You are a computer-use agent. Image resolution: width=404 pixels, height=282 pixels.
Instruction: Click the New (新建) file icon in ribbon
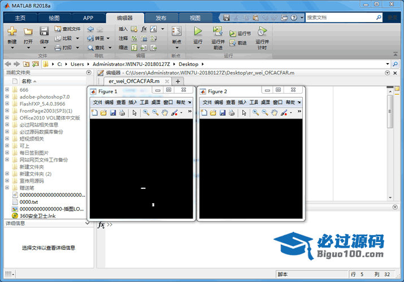(x=12, y=31)
